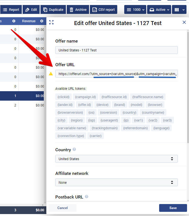Add the {trafficsource.name} token
Viewport: 189px width, 216px height.
pos(148,97)
